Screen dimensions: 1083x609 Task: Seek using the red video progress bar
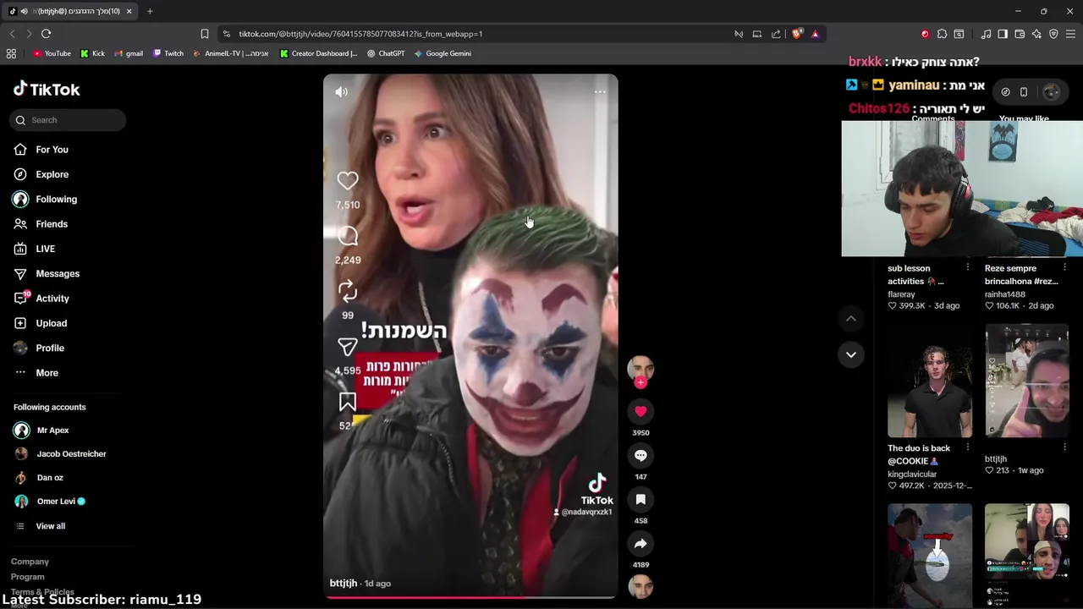tap(470, 597)
